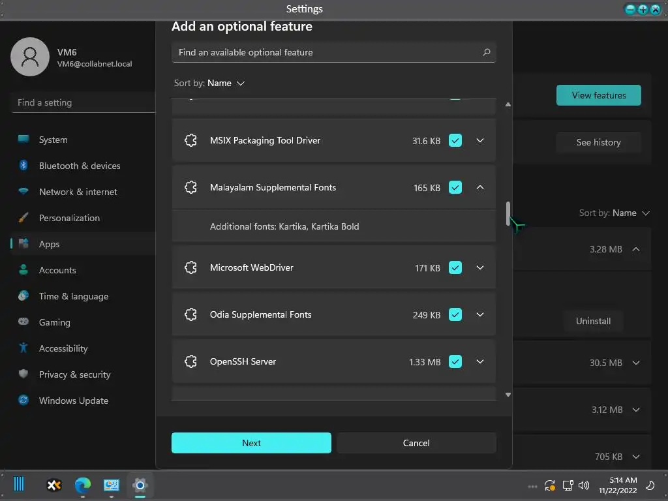Select Personalization in sidebar

click(83, 218)
